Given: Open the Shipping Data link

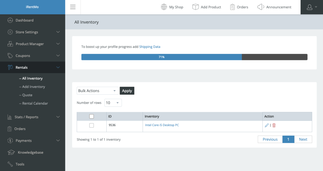Looking at the screenshot, I should tap(150, 47).
